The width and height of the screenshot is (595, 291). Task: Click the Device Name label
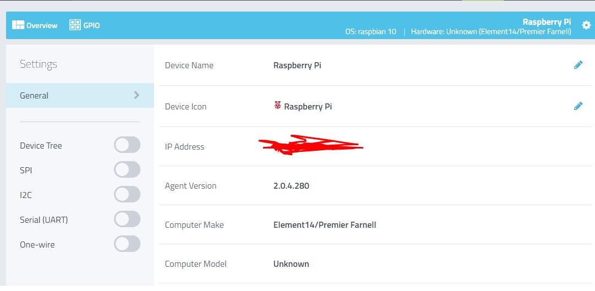(x=189, y=65)
